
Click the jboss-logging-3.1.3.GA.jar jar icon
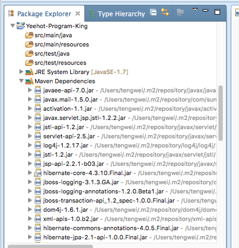click(x=38, y=182)
